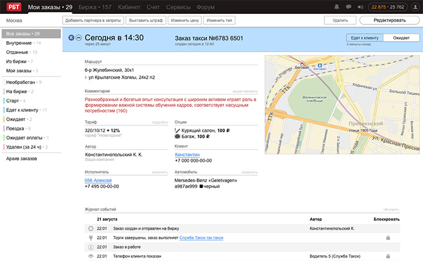Click the Удалить button
The image size is (423, 261).
(340, 20)
